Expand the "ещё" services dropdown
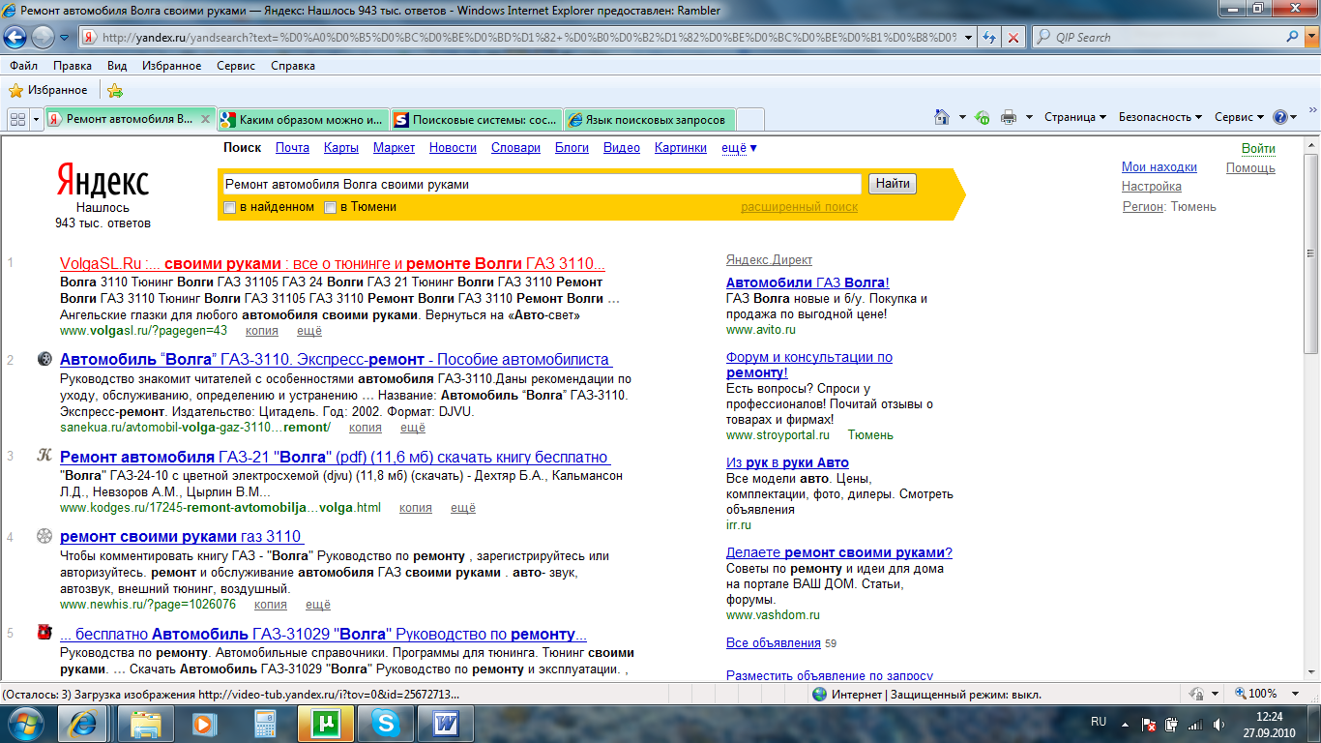 click(740, 148)
